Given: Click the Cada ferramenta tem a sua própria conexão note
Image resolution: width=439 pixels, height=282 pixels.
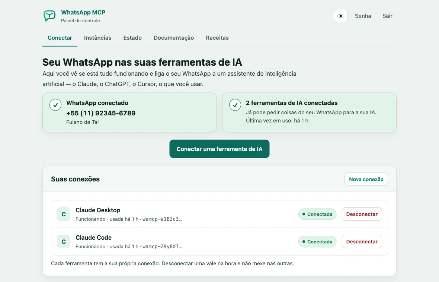Looking at the screenshot, I should pos(173,263).
